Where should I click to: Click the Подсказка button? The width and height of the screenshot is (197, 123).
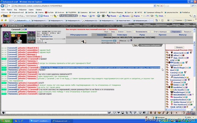(x=176, y=32)
